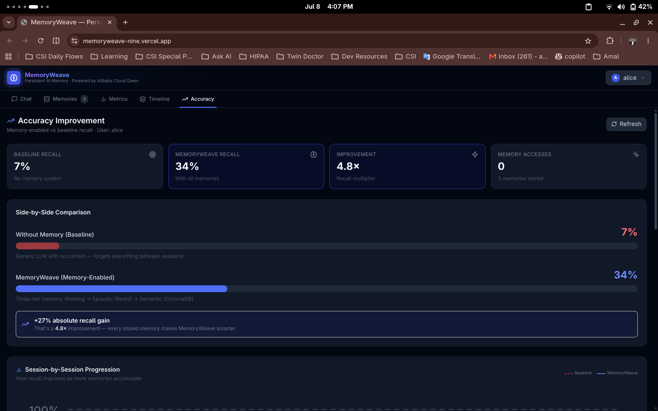
Task: Click the MemoryWeave brain logo icon
Action: pyautogui.click(x=14, y=78)
